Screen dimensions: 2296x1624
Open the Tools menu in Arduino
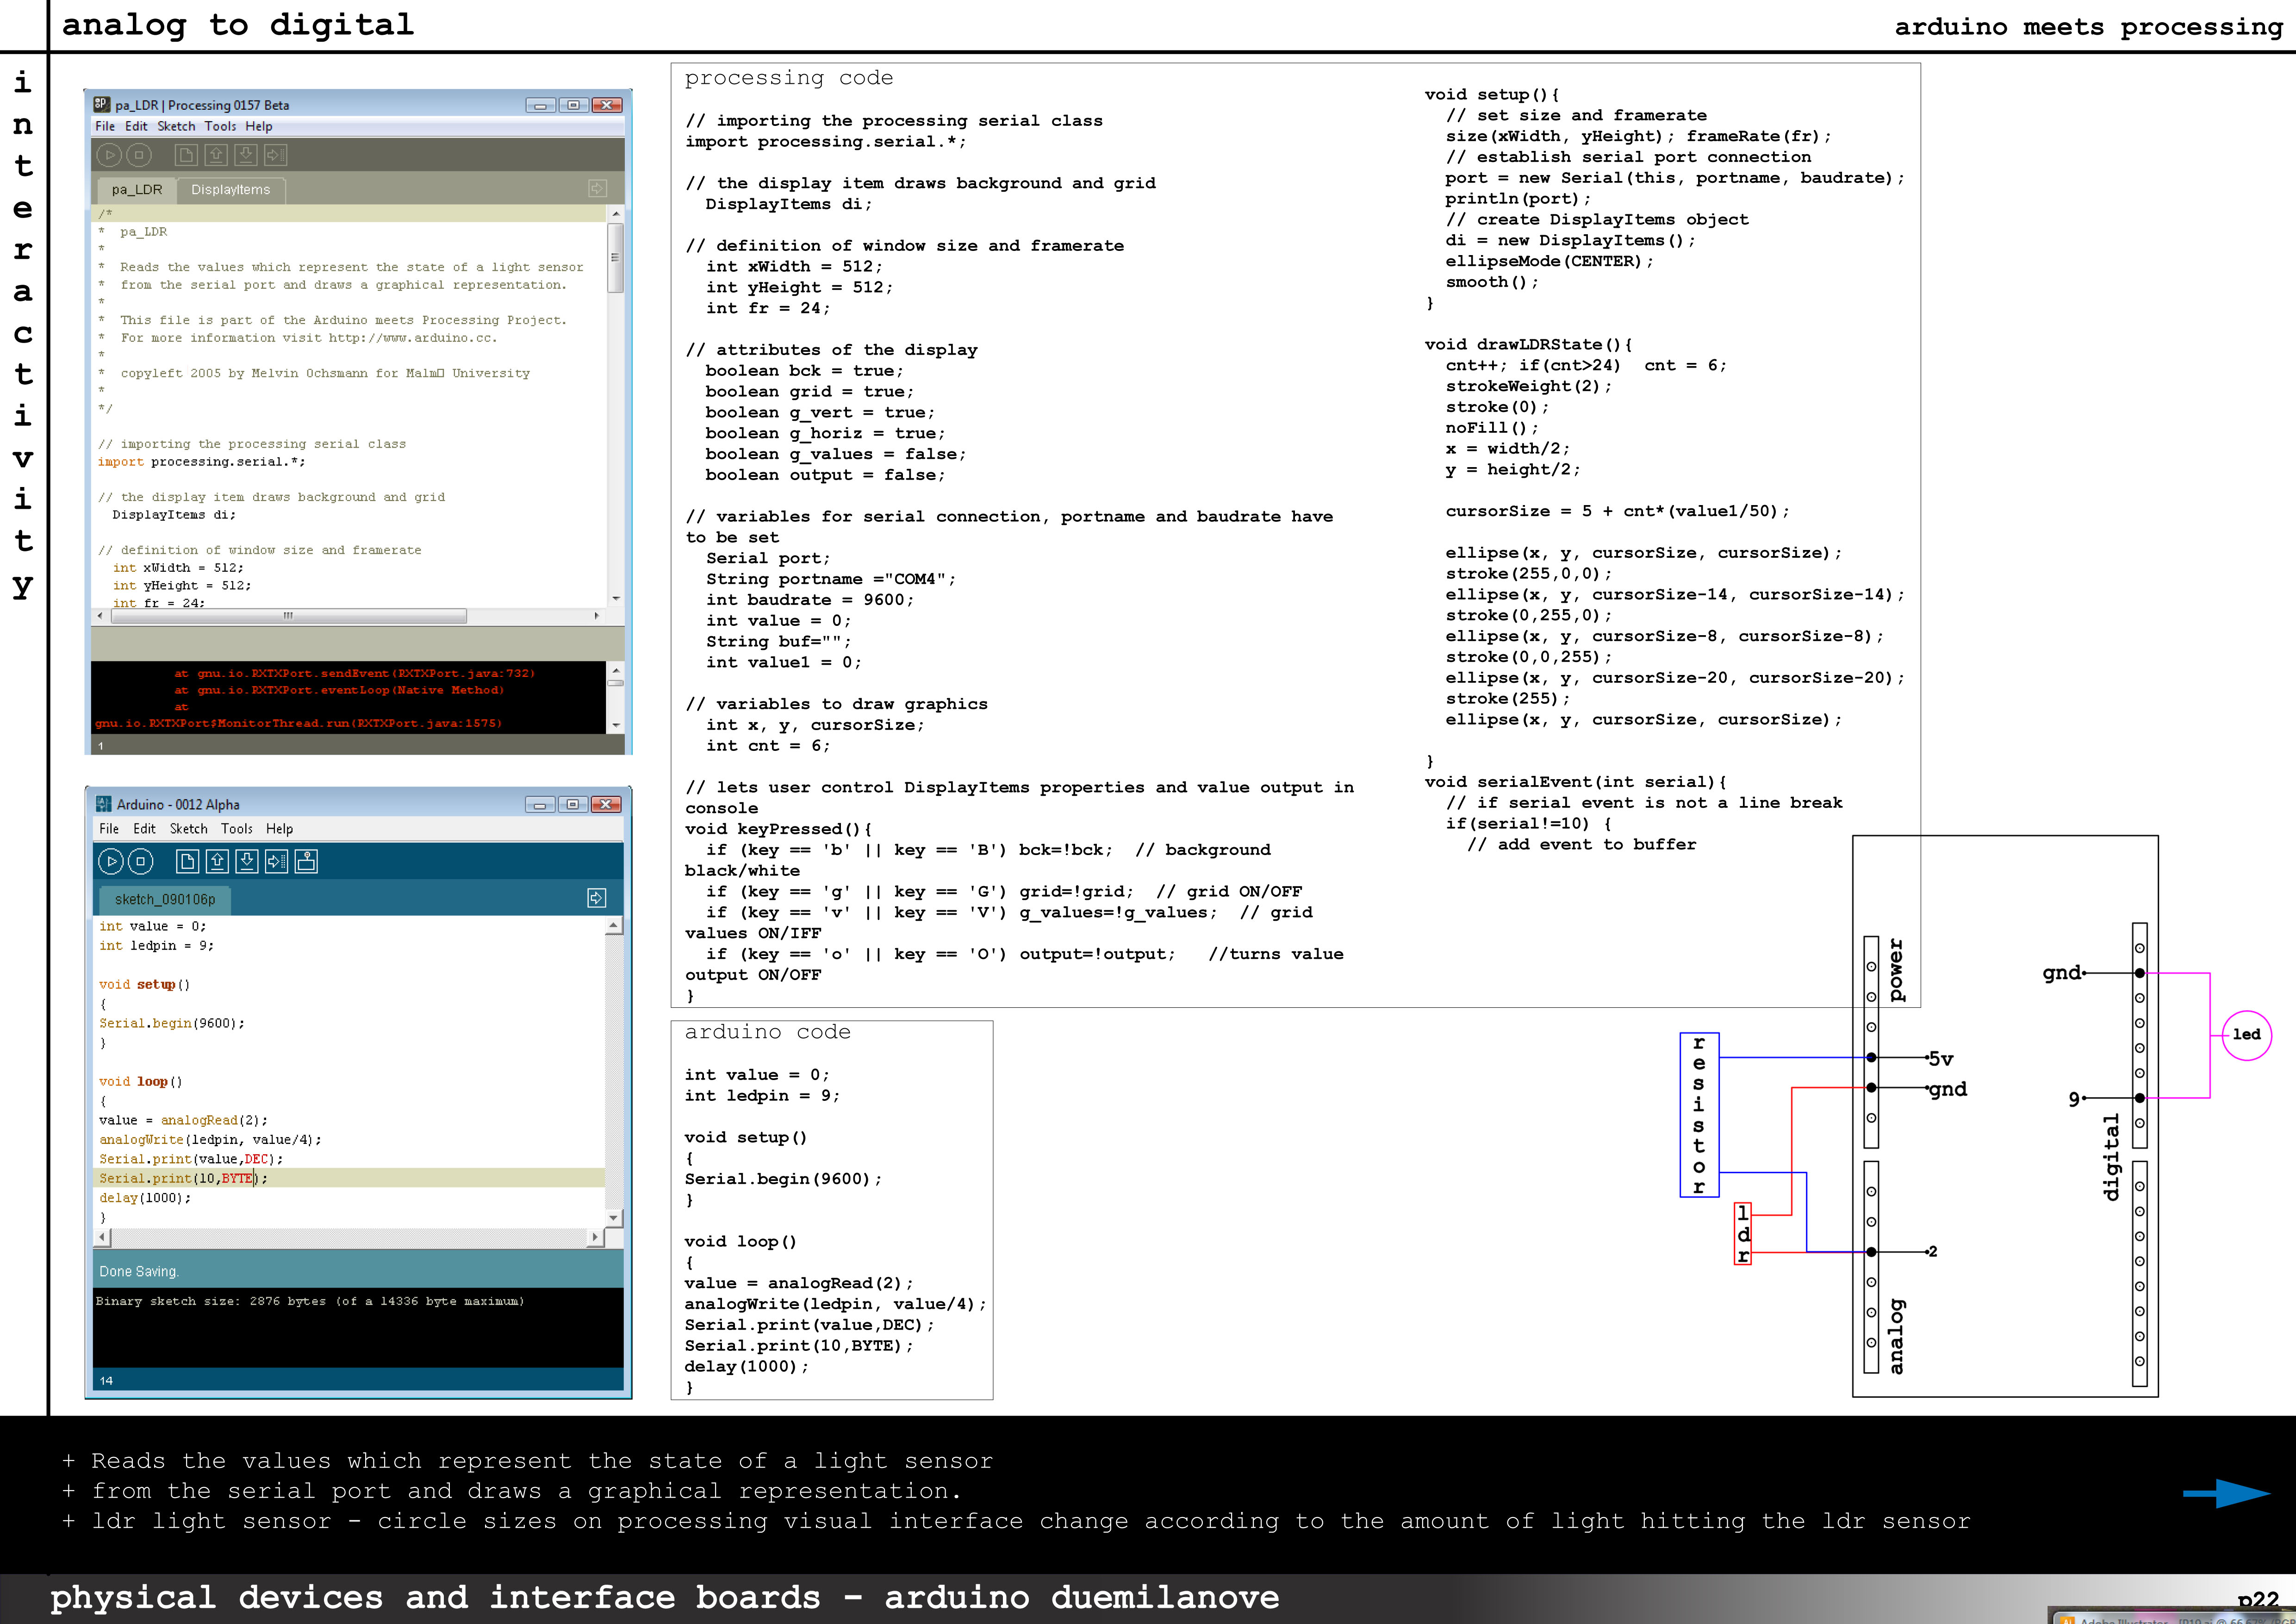pyautogui.click(x=237, y=829)
